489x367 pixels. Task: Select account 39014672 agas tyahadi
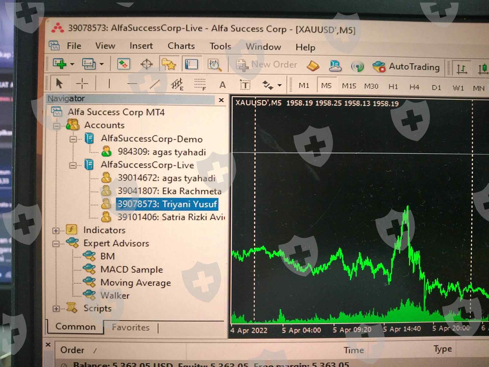click(166, 178)
